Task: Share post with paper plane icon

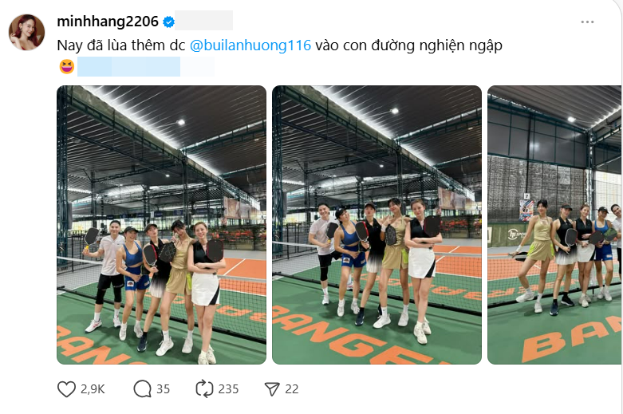Action: point(272,389)
